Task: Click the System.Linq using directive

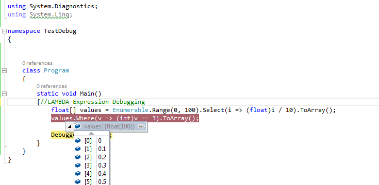Action: [x=40, y=15]
